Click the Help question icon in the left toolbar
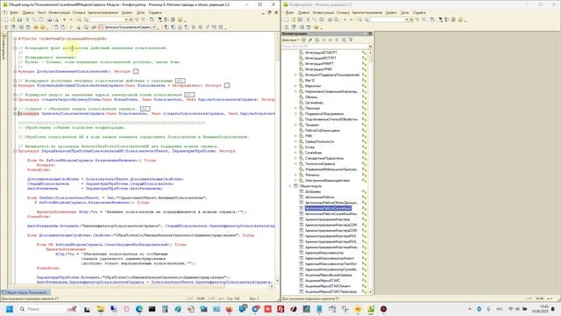Viewport: 561px width, 316px height. click(x=180, y=19)
